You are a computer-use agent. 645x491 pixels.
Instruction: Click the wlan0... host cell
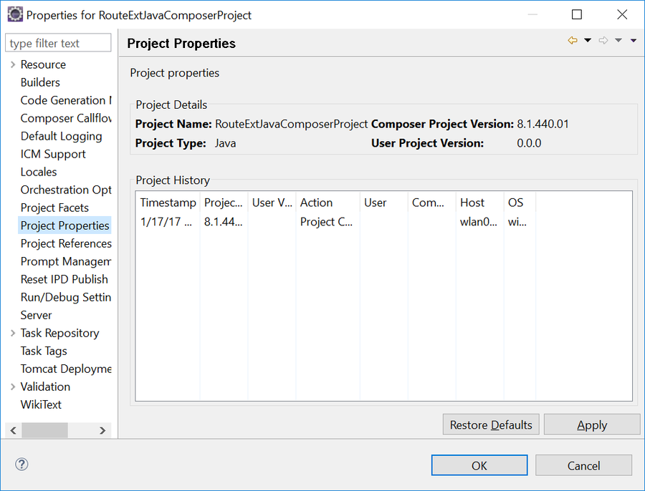point(479,222)
